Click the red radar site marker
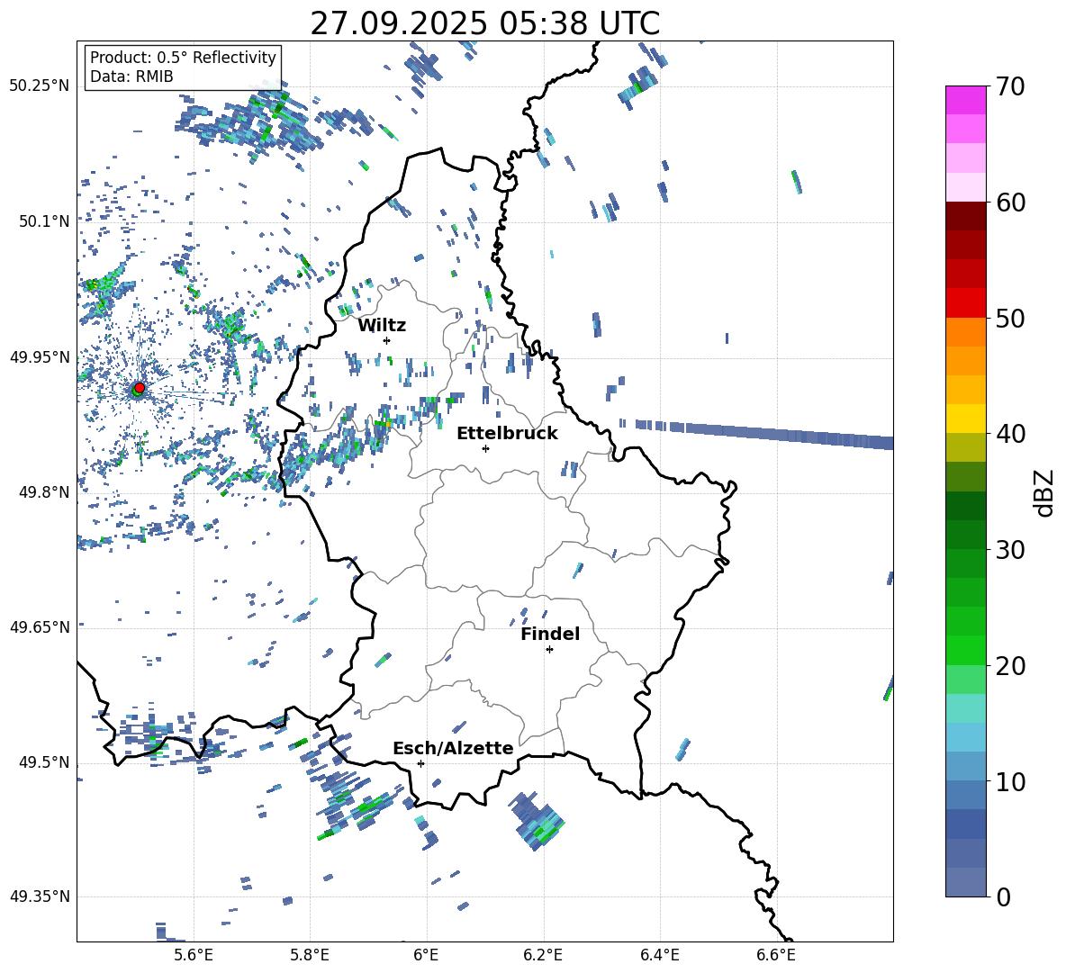This screenshot has height=973, width=1066. (140, 387)
